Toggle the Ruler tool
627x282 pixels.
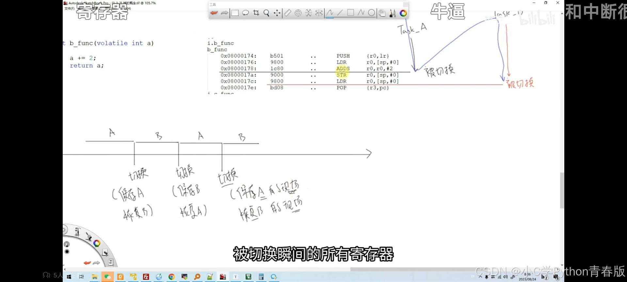pos(288,13)
